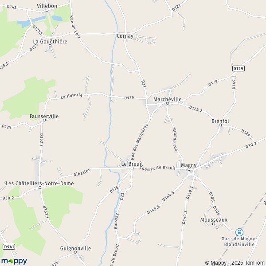This screenshot has width=266, height=266.
Task: Select the D129 road shield badge
Action: coord(238,68)
